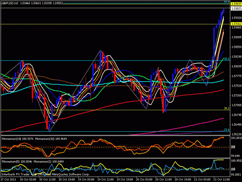Image resolution: width=242 pixels, height=182 pixels.
Task: Click the 18 Oct 03:00 time label
Action: [28, 179]
